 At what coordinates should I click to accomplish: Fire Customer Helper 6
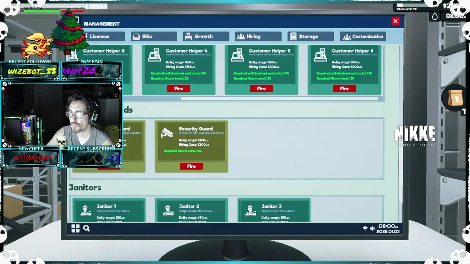(x=344, y=89)
